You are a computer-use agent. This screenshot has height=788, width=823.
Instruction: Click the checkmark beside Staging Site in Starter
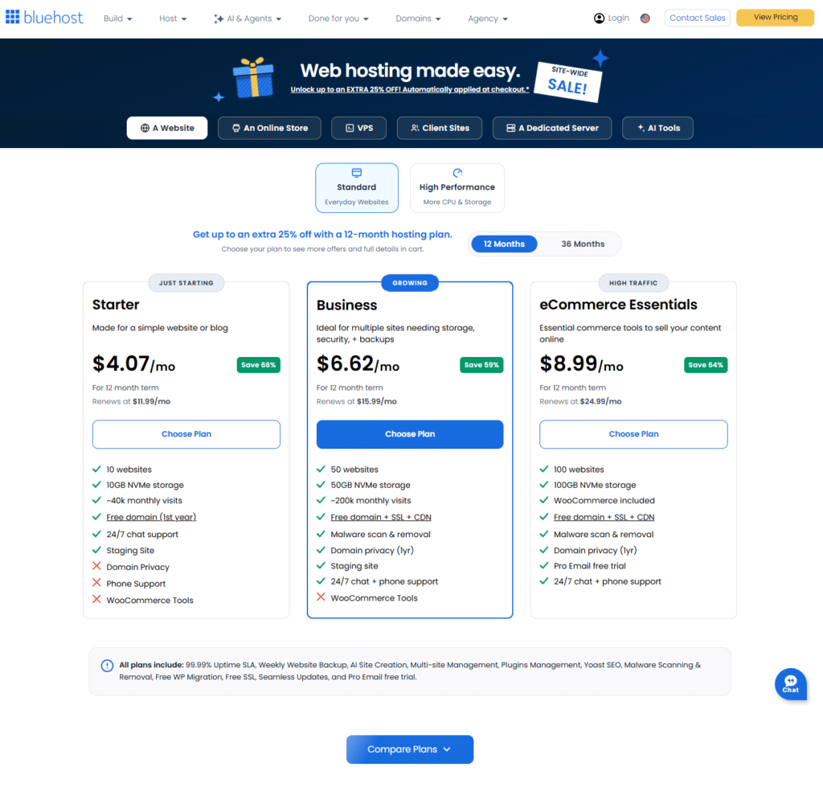point(96,550)
